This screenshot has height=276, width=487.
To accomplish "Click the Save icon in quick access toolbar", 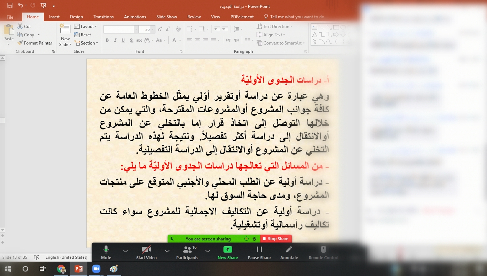I will pos(10,5).
